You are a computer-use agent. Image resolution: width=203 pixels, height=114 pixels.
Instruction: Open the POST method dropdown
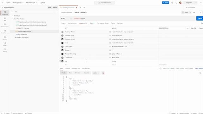tap(66, 18)
